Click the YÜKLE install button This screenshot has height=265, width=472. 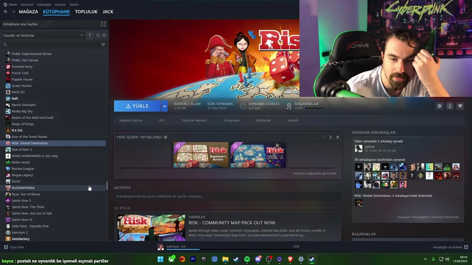[137, 106]
